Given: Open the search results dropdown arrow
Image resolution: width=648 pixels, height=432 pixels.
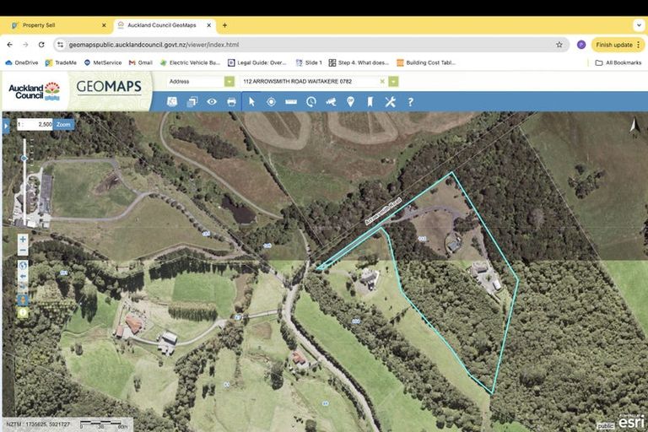Looking at the screenshot, I should pos(393,82).
